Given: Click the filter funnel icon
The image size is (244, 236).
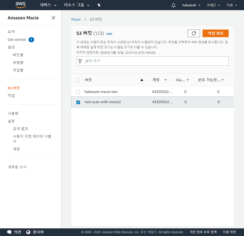Looking at the screenshot, I should tap(80, 61).
